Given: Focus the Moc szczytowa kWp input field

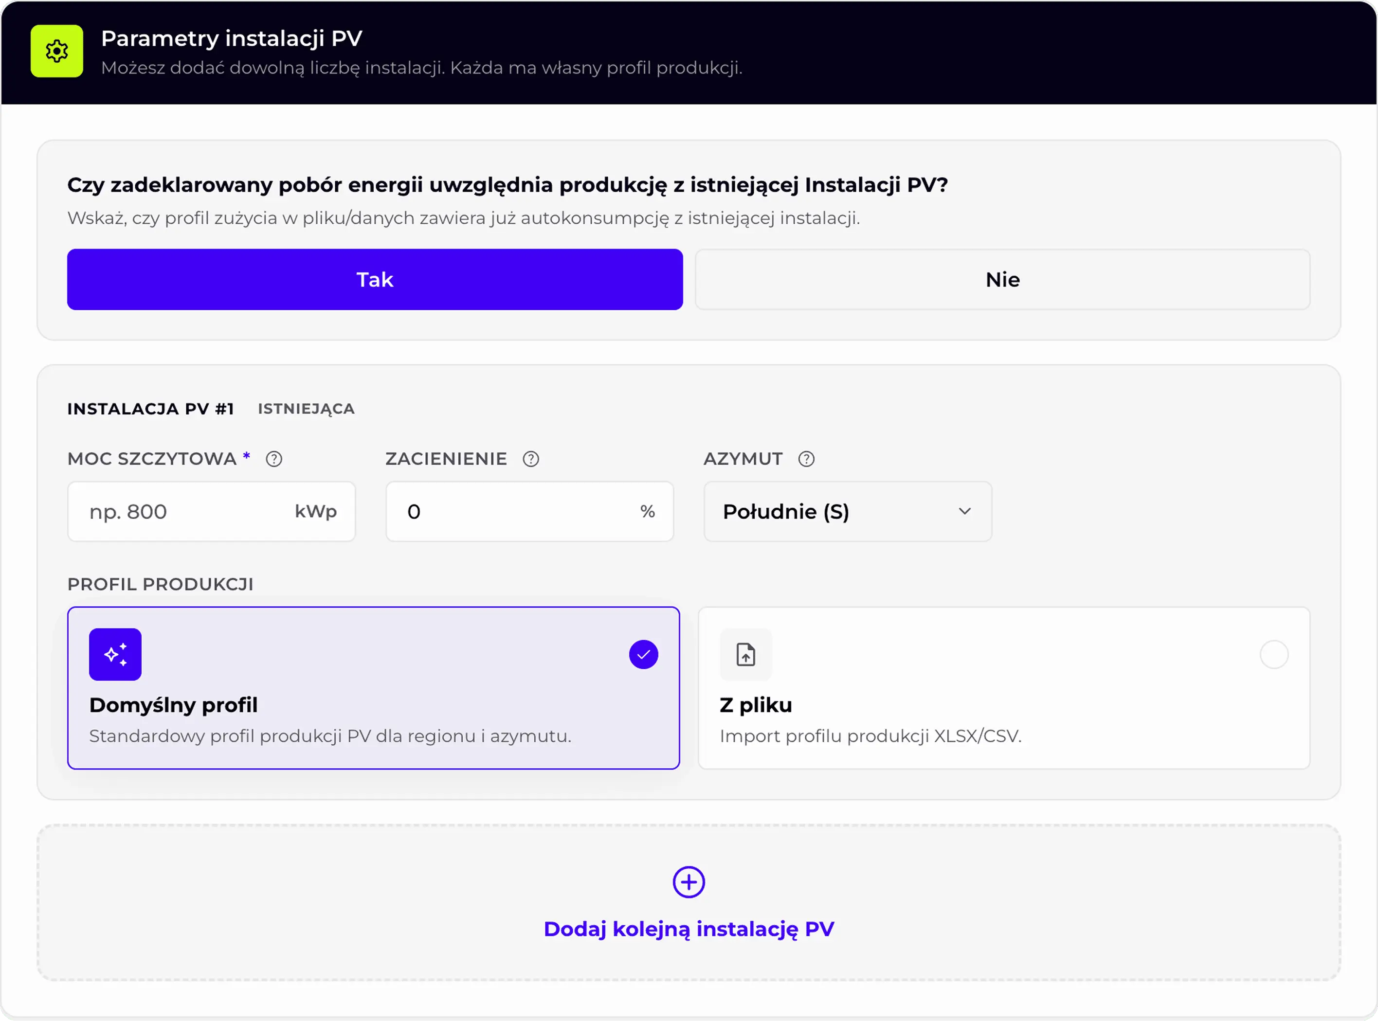Looking at the screenshot, I should pos(212,512).
